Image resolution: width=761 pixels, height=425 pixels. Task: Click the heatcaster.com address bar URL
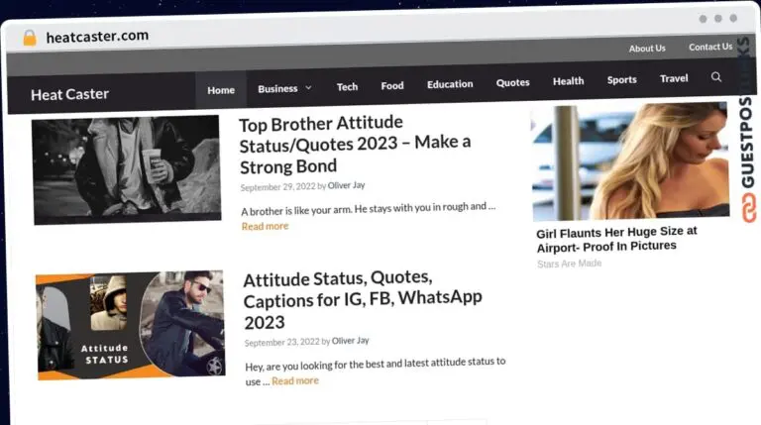pos(97,36)
